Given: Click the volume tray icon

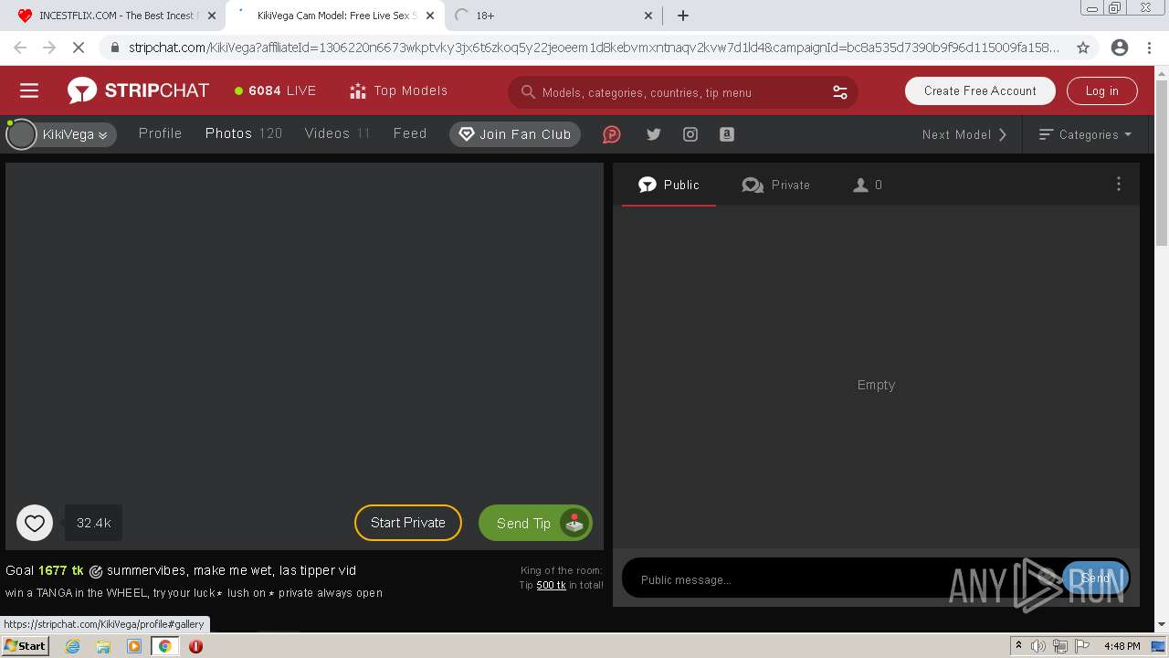Looking at the screenshot, I should coord(1038,646).
